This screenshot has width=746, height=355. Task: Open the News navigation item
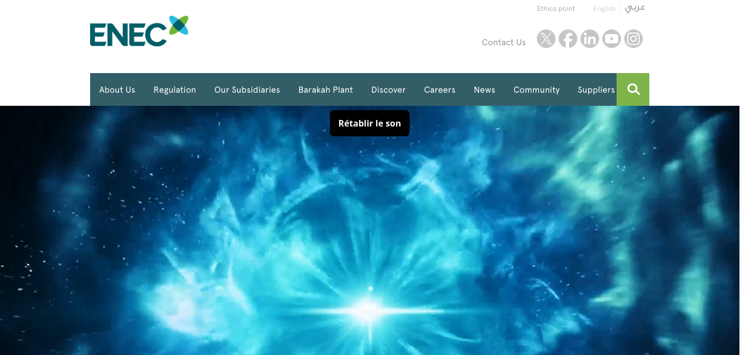pos(484,90)
